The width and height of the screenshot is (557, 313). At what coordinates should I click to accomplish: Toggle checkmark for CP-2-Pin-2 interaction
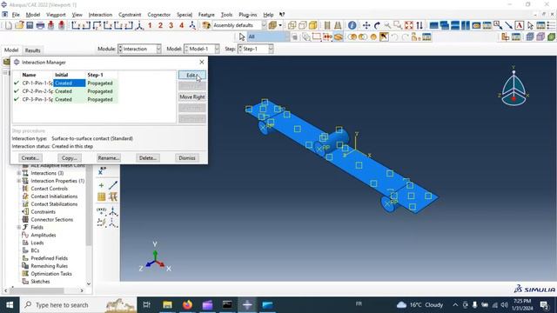click(x=17, y=91)
